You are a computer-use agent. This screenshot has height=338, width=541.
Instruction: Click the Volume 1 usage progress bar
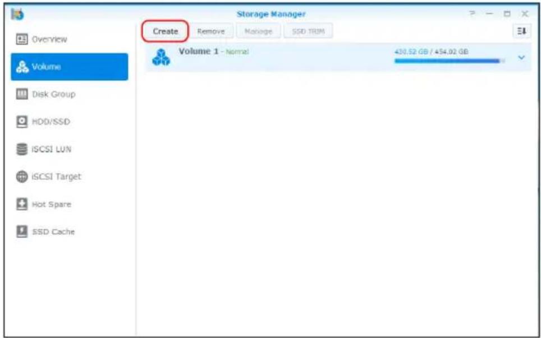coord(449,61)
